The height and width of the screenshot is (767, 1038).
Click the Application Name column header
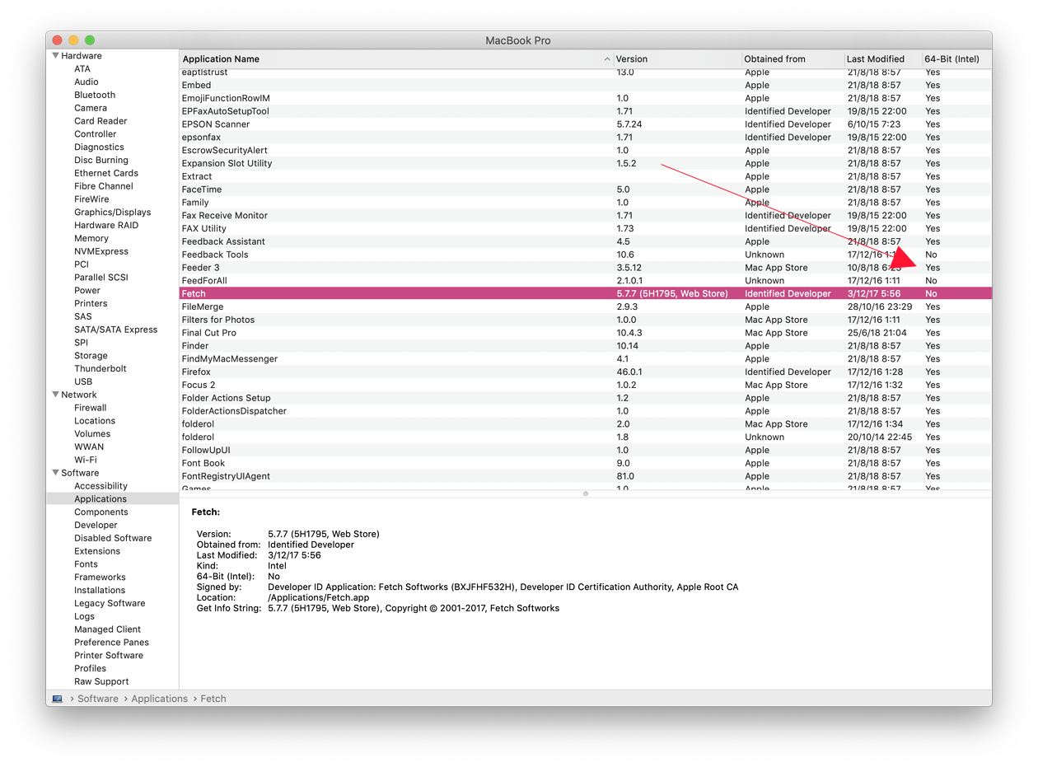click(395, 59)
